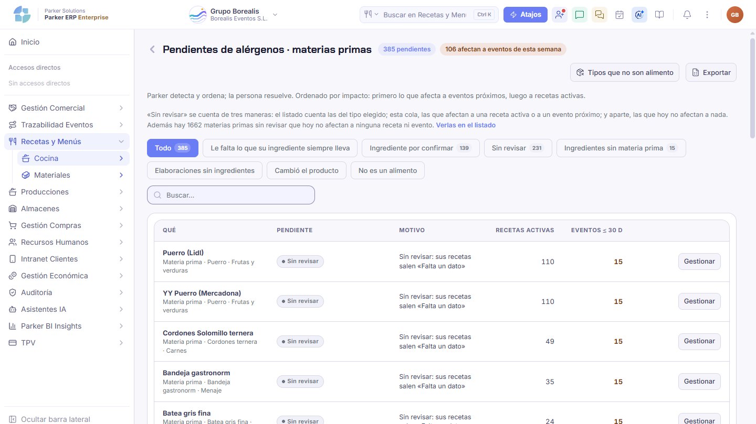Click Ocultar barra lateral
Image resolution: width=756 pixels, height=424 pixels.
click(x=67, y=419)
